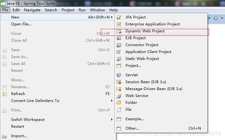The height and width of the screenshot is (140, 225).
Task: Click the Session Bean icon
Action: tap(119, 82)
